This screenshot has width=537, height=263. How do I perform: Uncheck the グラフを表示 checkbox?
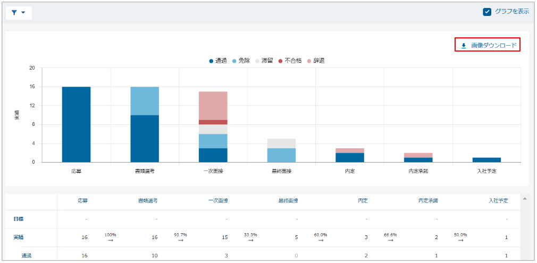487,12
